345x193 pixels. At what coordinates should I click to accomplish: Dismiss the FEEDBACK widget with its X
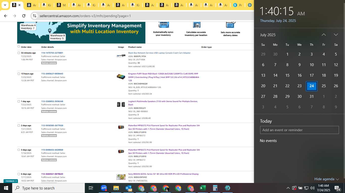16,181
